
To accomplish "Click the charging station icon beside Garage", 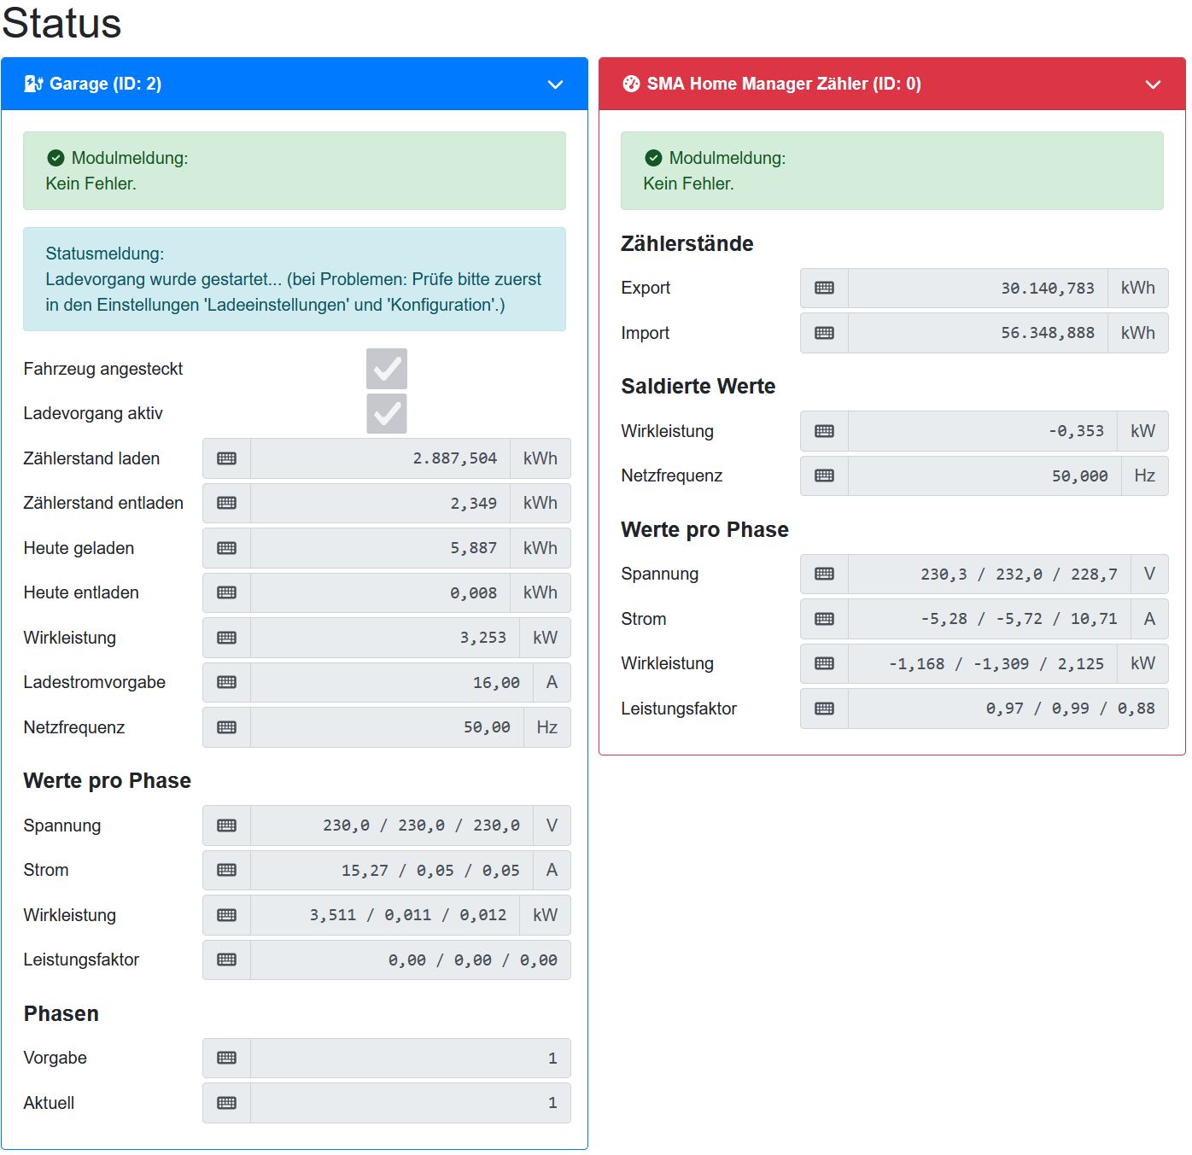I will click(x=33, y=84).
